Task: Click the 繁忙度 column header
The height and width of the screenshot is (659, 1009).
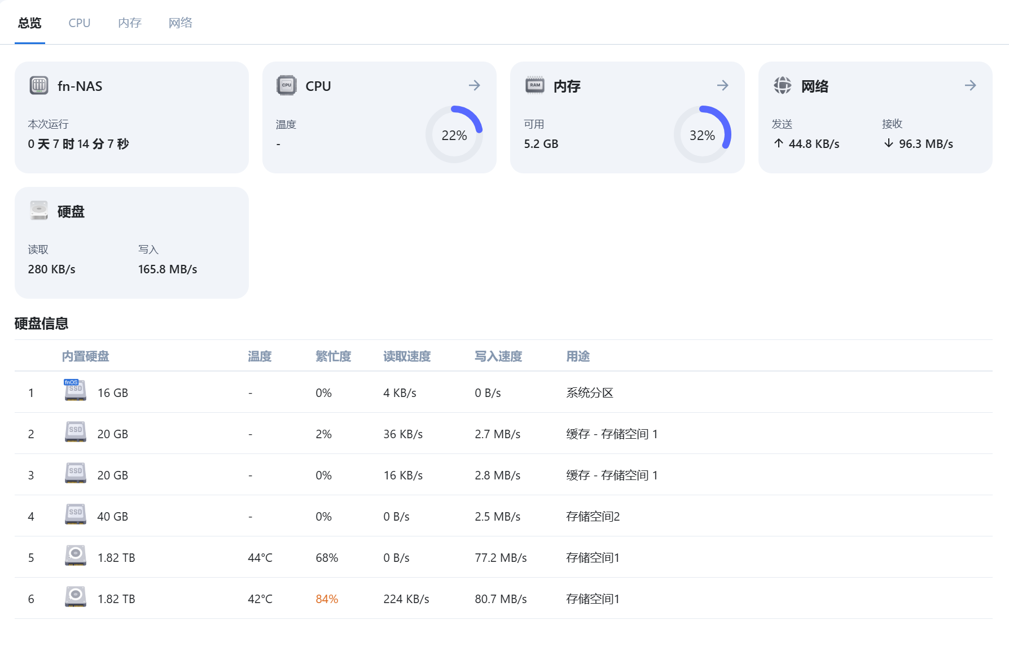Action: click(x=333, y=356)
